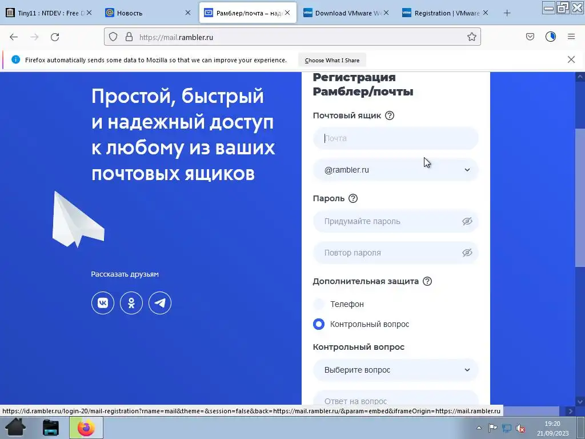Switch to the Registration | VMware tab
585x439 pixels.
[446, 13]
